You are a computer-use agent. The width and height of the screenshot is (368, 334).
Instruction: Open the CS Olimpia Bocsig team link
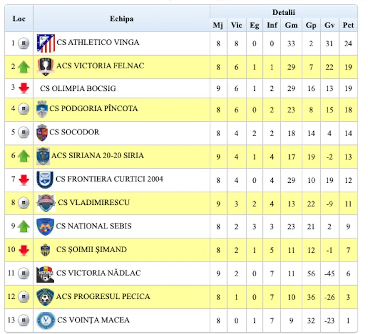pos(78,89)
